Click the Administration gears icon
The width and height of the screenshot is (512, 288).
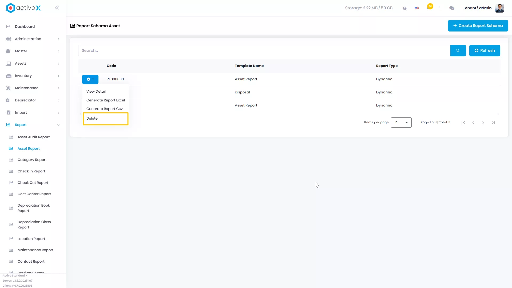pyautogui.click(x=9, y=39)
